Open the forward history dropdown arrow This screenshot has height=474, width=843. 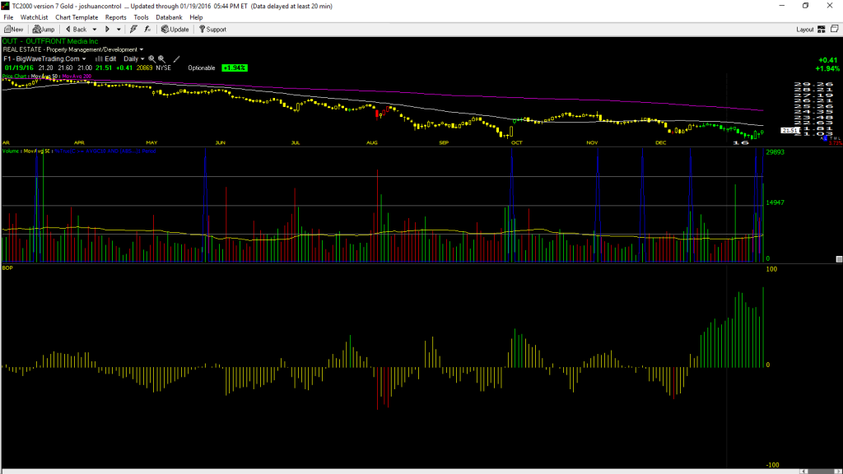click(x=119, y=30)
